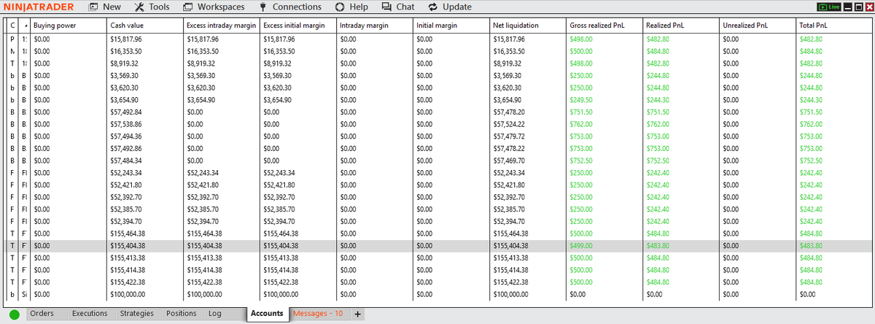The image size is (875, 324).
Task: Sort by Total PnL column header
Action: 833,25
